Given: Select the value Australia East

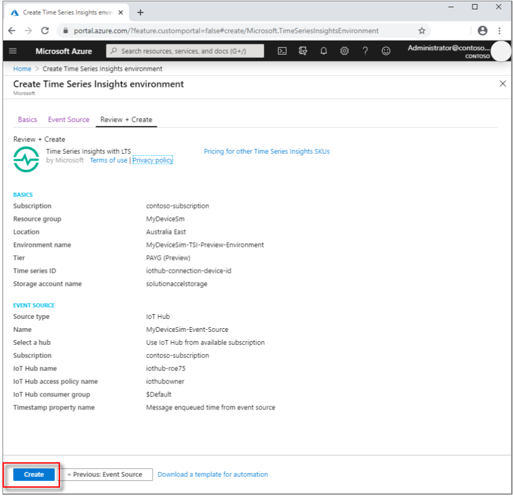Looking at the screenshot, I should [166, 232].
